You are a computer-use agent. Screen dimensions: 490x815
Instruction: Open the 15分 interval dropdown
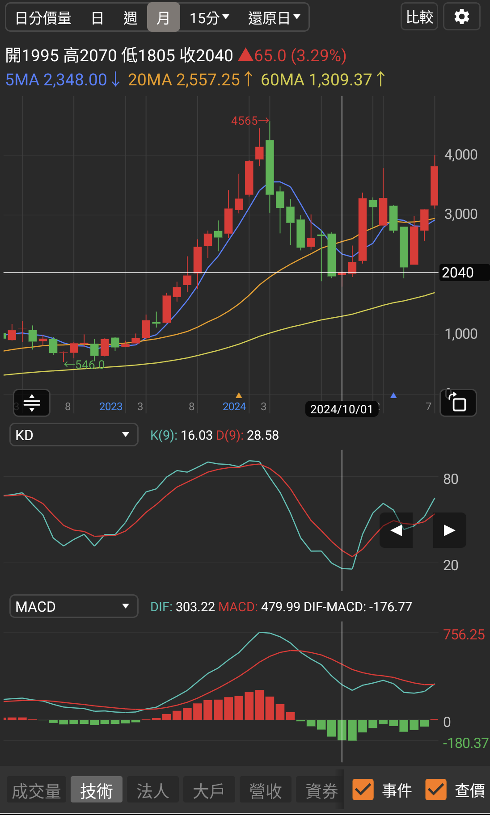209,18
